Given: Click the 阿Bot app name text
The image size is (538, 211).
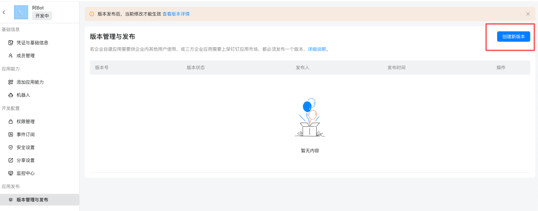Looking at the screenshot, I should tap(38, 7).
